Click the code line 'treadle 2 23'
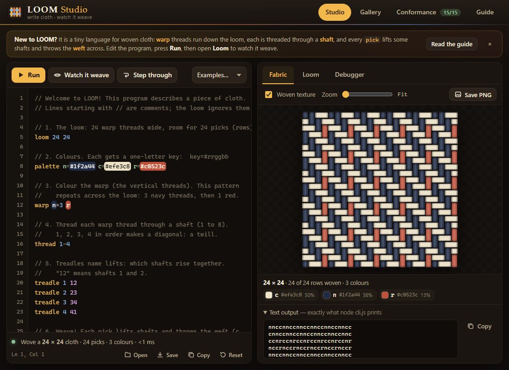Screen dimensions: 509x370 (56, 292)
